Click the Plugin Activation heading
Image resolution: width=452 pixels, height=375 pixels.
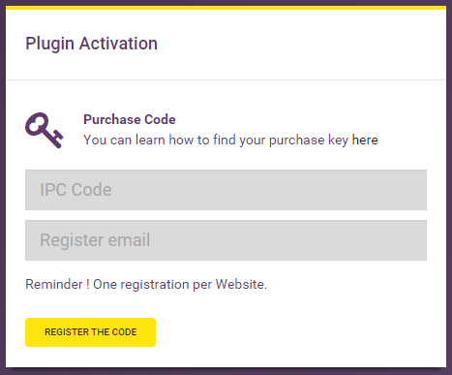coord(91,44)
